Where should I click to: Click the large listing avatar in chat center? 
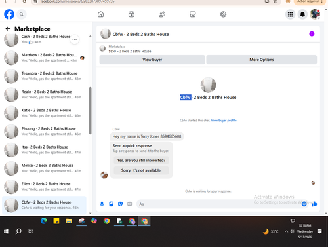[x=208, y=85]
